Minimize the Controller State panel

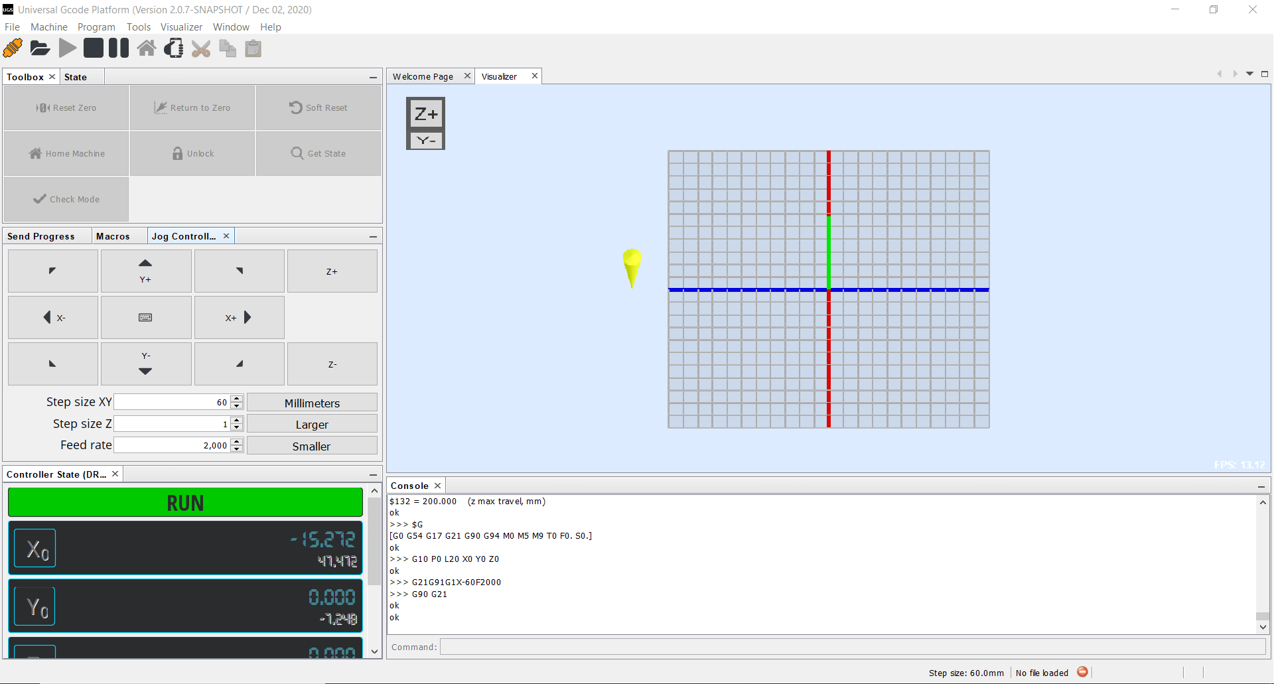point(374,475)
